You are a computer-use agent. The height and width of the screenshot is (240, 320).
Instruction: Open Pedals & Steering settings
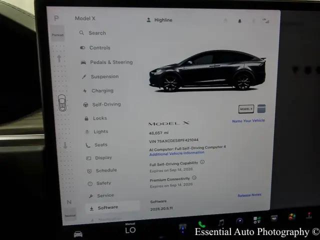106,62
